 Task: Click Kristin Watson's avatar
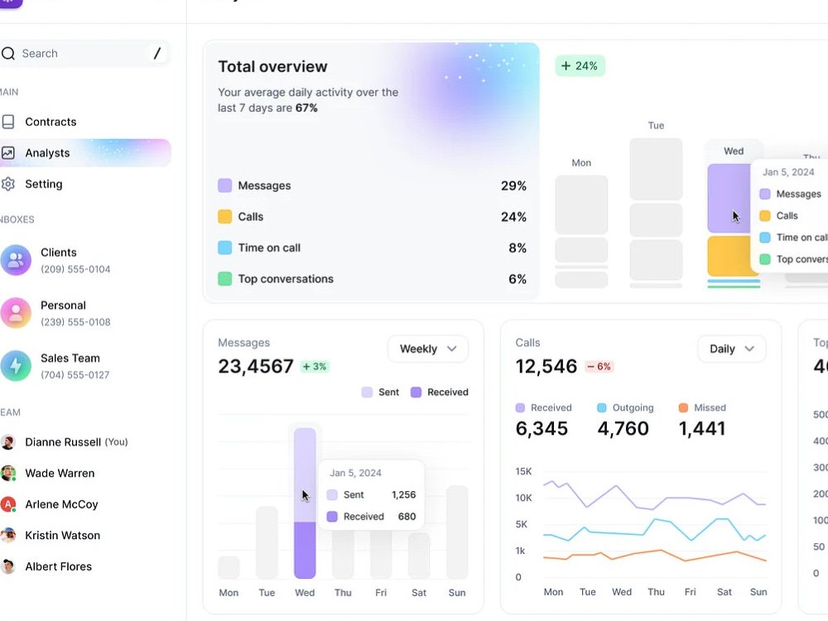coord(8,536)
